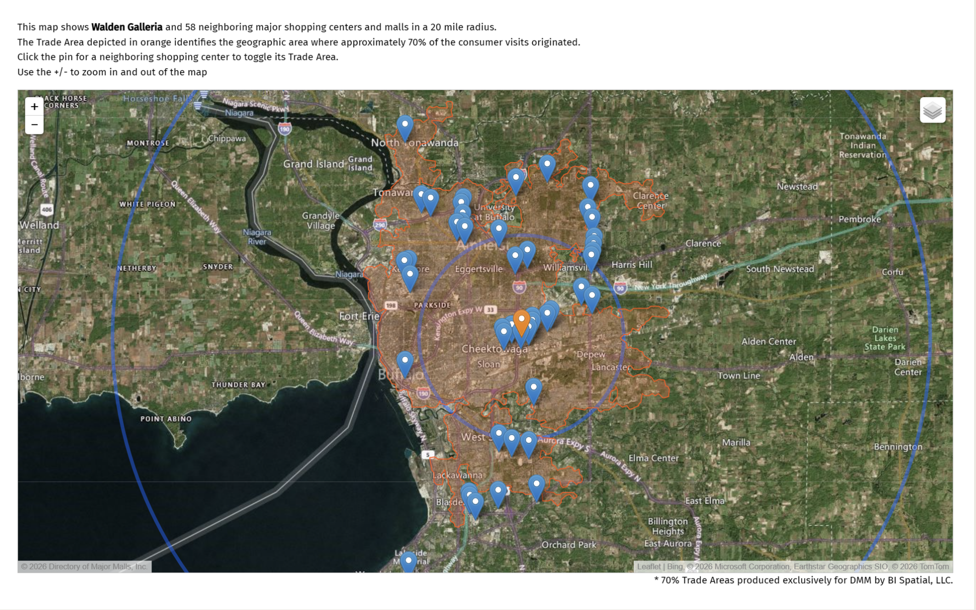This screenshot has width=976, height=610.
Task: Open the Leaflet attribution link
Action: click(649, 567)
